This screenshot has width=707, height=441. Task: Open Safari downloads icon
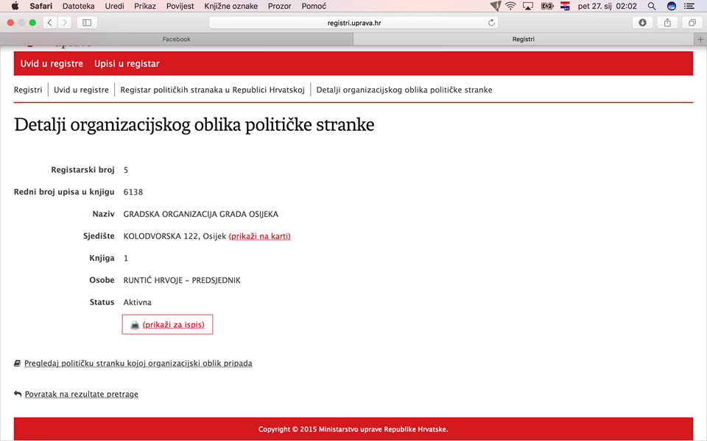[x=642, y=23]
